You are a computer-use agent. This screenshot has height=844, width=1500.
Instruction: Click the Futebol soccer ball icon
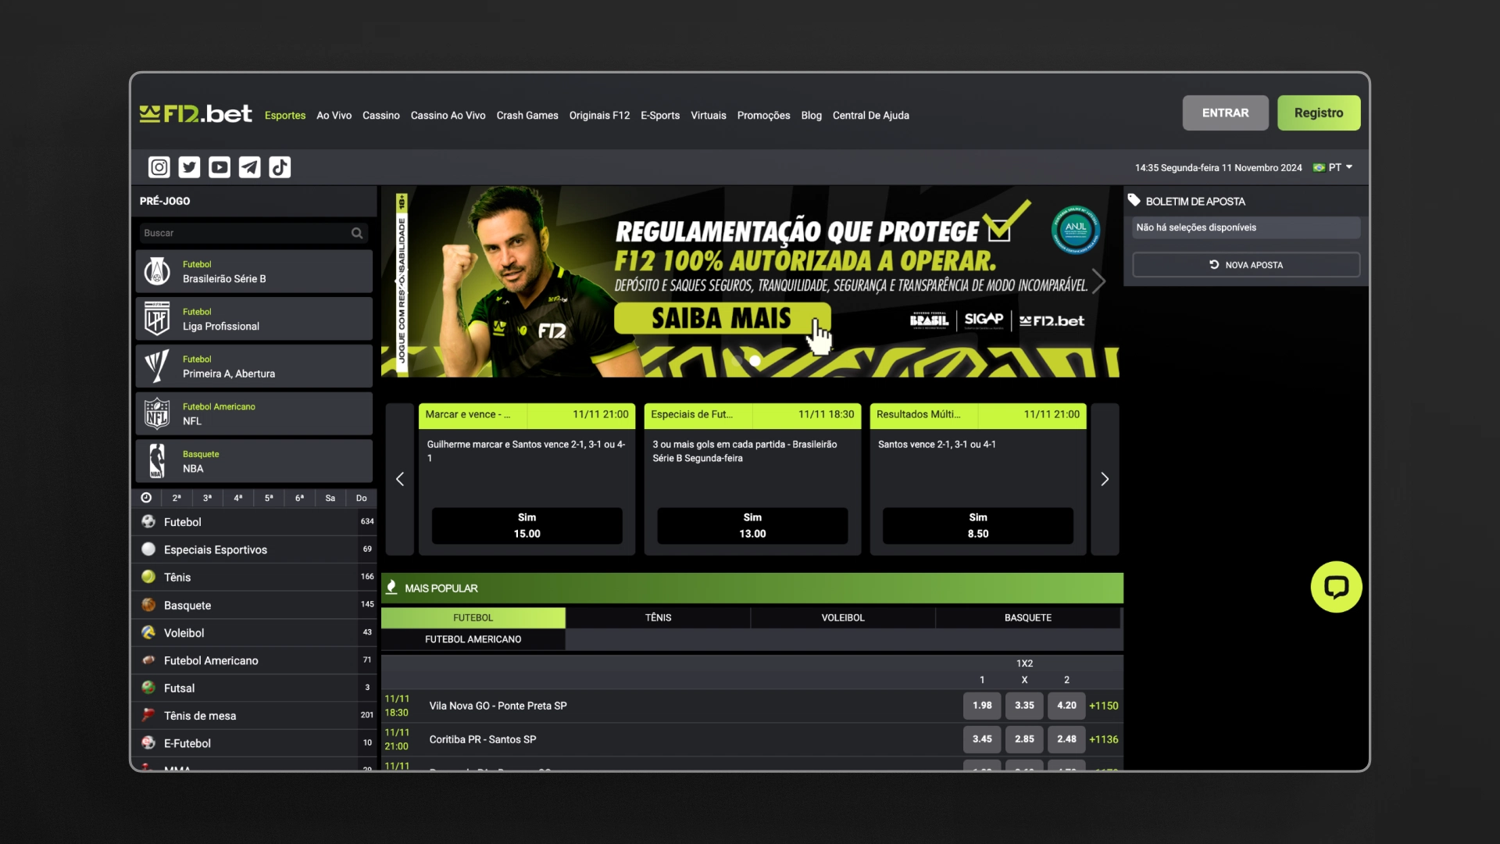(x=148, y=521)
